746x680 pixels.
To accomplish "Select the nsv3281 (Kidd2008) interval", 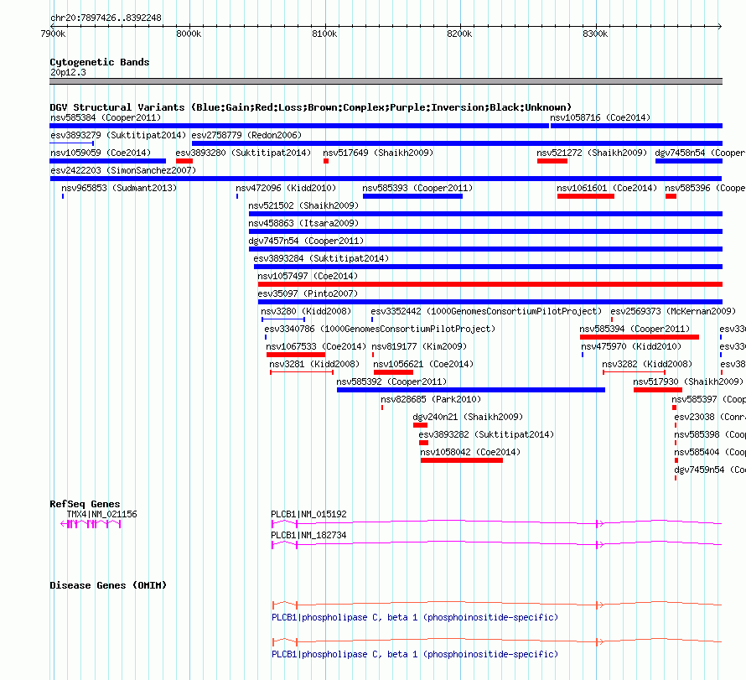I will click(302, 372).
